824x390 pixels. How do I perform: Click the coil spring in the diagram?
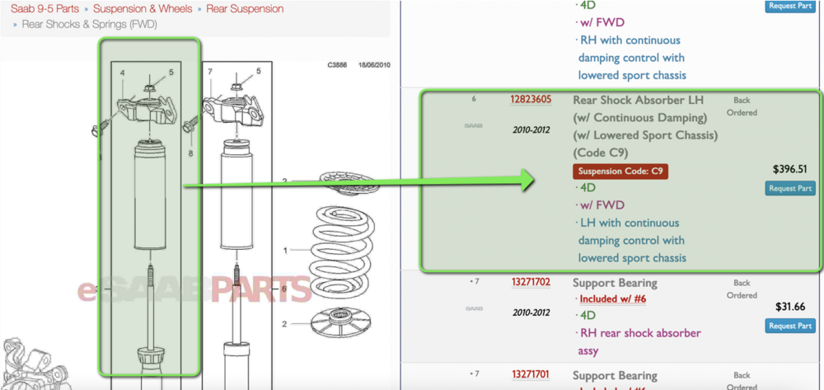pyautogui.click(x=343, y=255)
